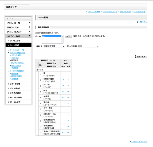Viewport: 153px width, 147px height.
Task: Click square icon beside プロジェクト情報 menu
Action: pyautogui.click(x=30, y=36)
